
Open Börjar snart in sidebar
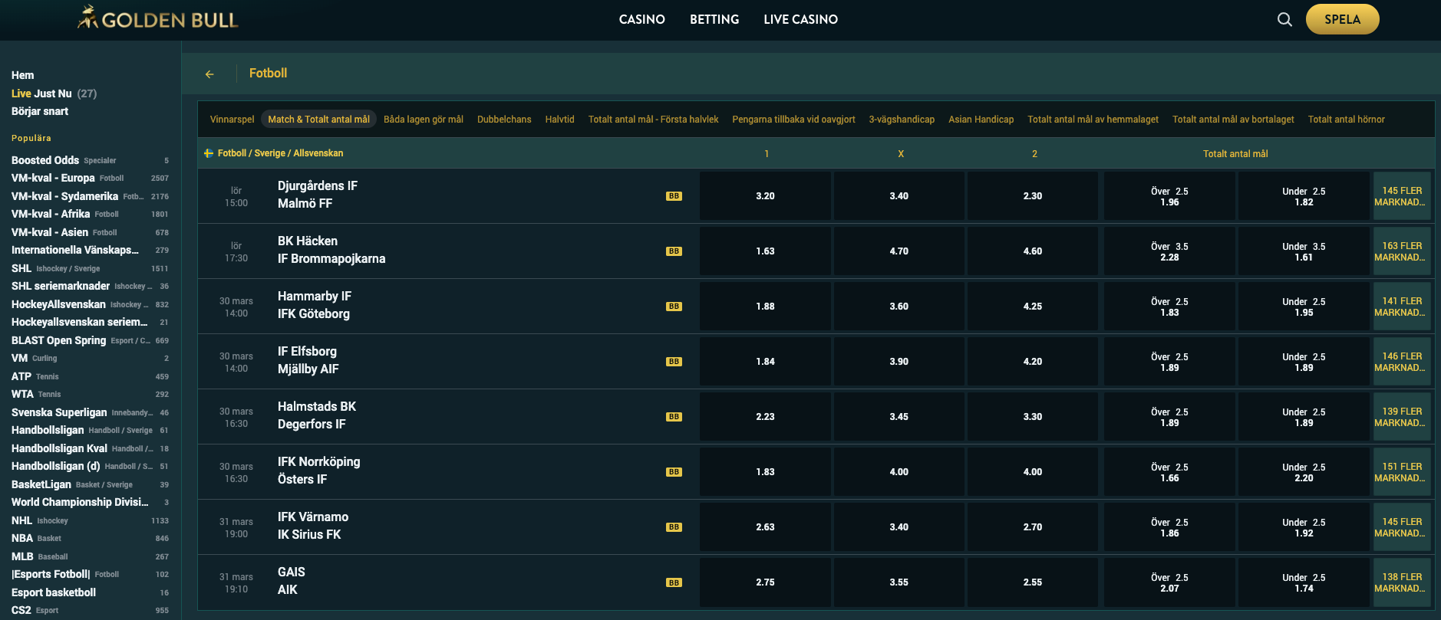(40, 111)
